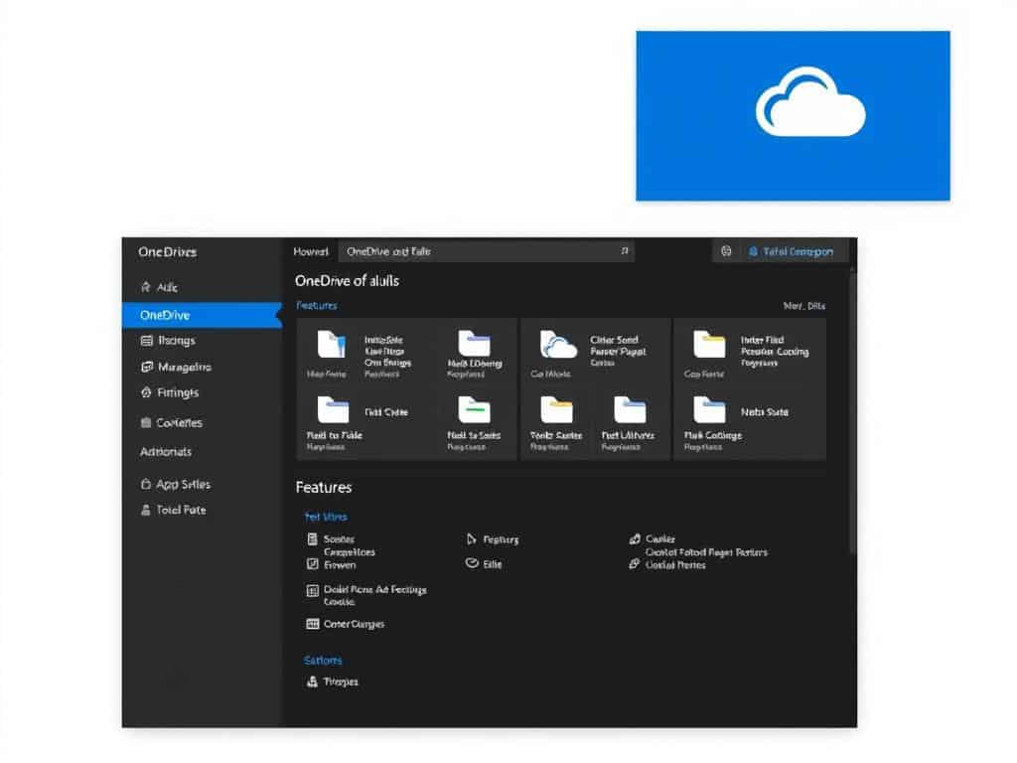Viewport: 1017px width, 763px height.
Task: Click the Uotlal Ftertes link icon
Action: tap(634, 564)
